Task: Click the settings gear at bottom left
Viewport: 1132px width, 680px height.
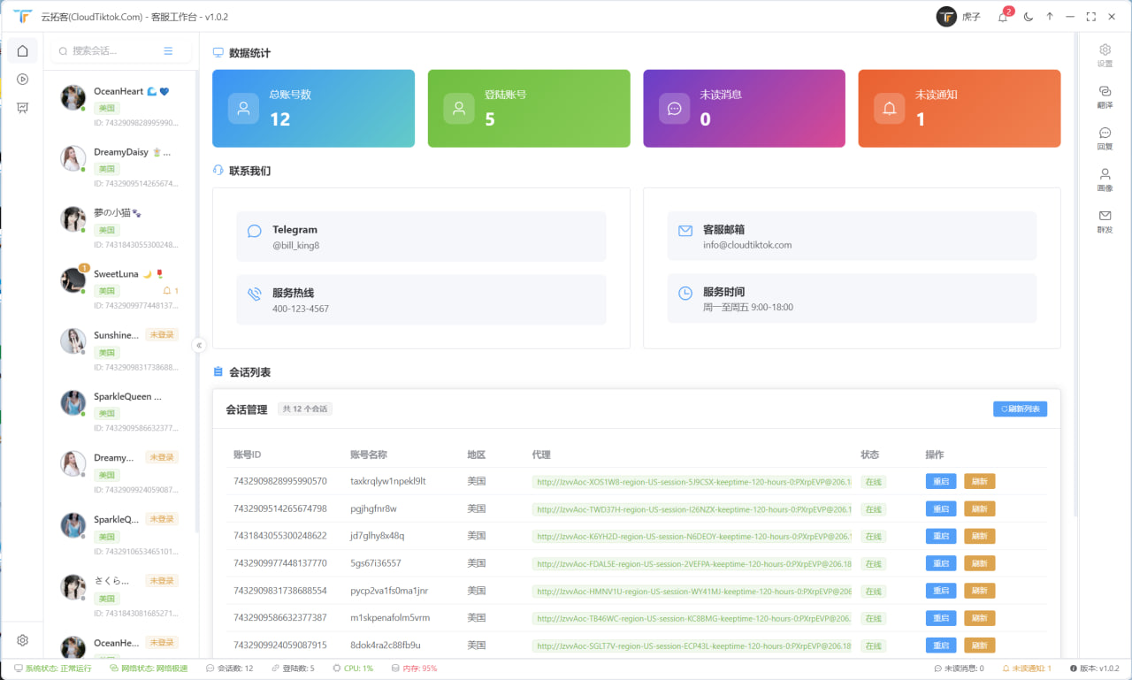Action: tap(22, 639)
